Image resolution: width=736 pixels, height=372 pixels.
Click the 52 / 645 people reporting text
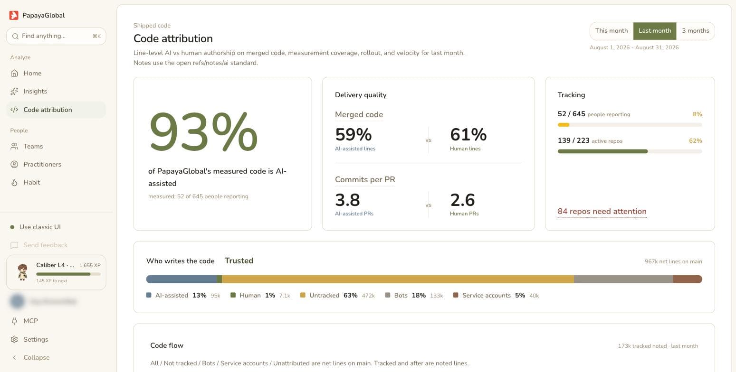click(594, 114)
